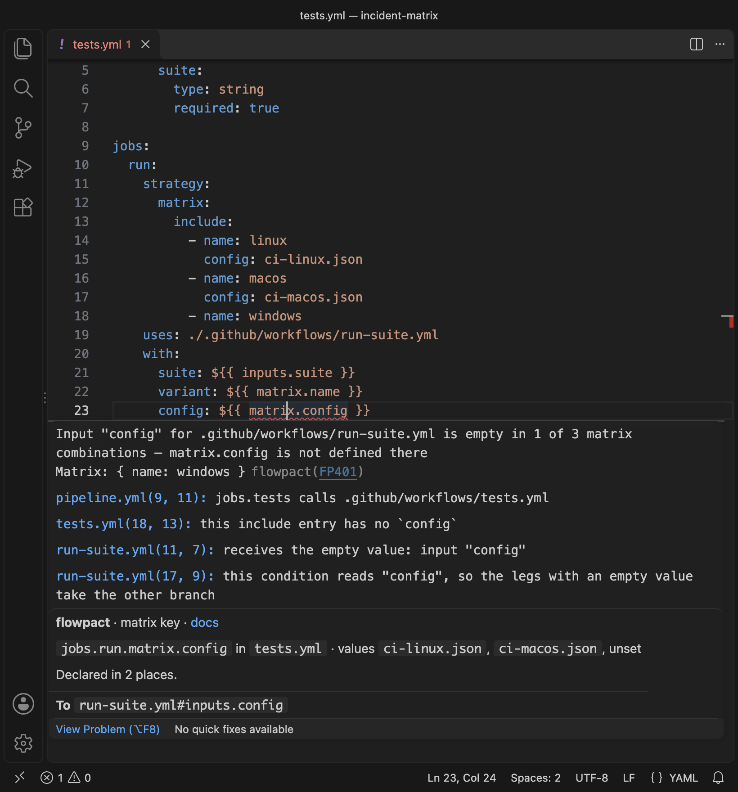Click line number 18 in the gutter
The width and height of the screenshot is (738, 792).
click(x=81, y=316)
